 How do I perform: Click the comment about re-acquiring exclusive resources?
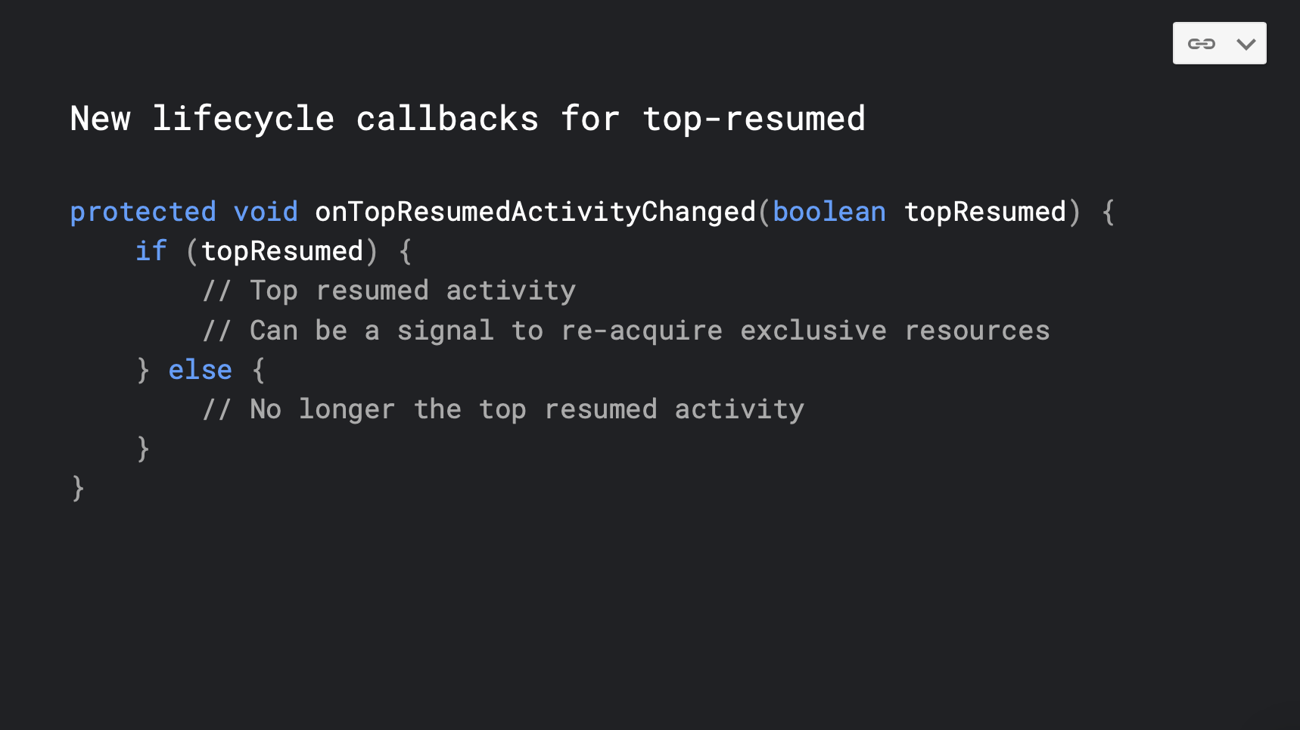pos(626,331)
